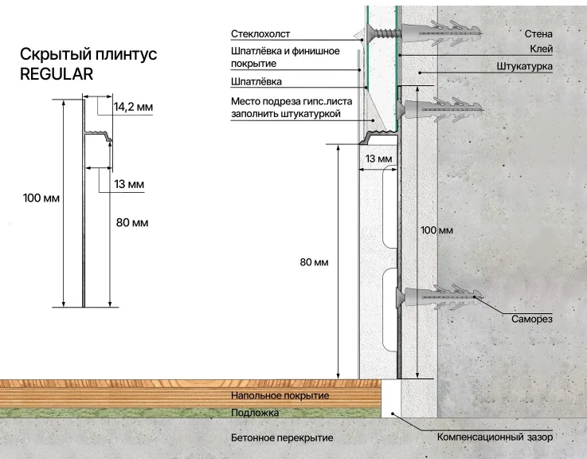
Task: Click the "Компенсационный зазор" label
Action: (495, 437)
